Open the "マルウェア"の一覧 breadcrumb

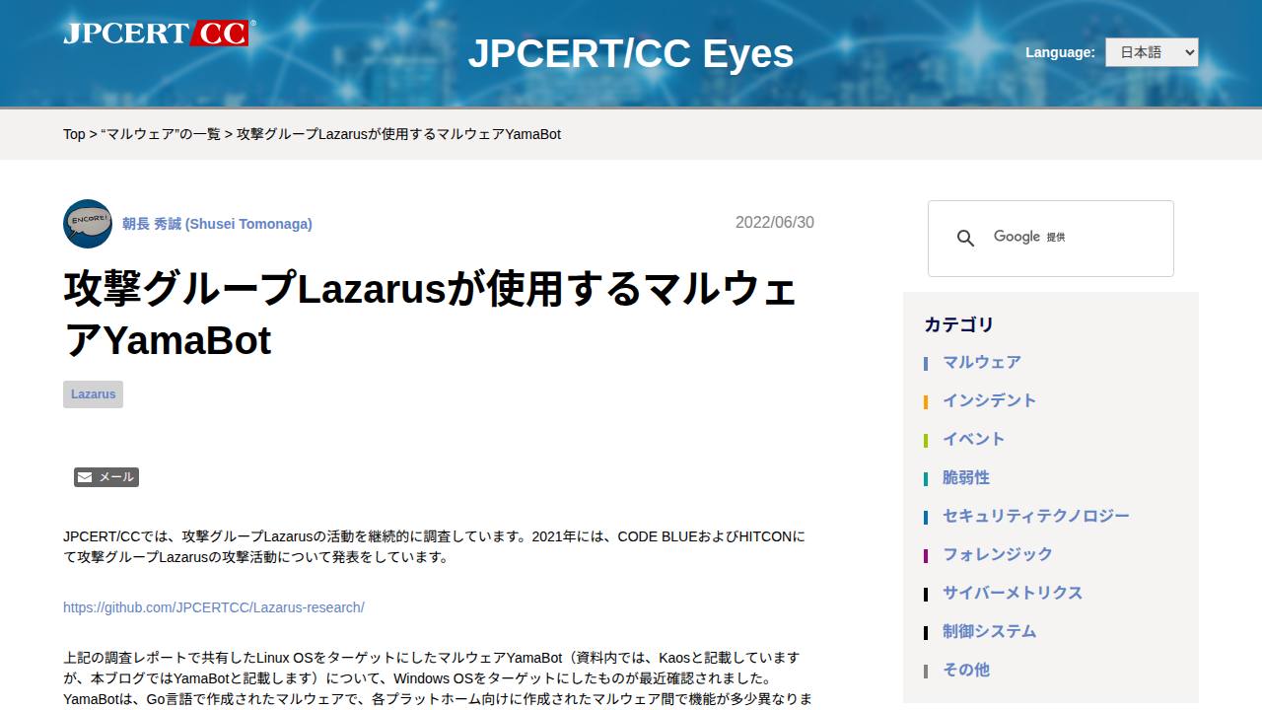161,134
